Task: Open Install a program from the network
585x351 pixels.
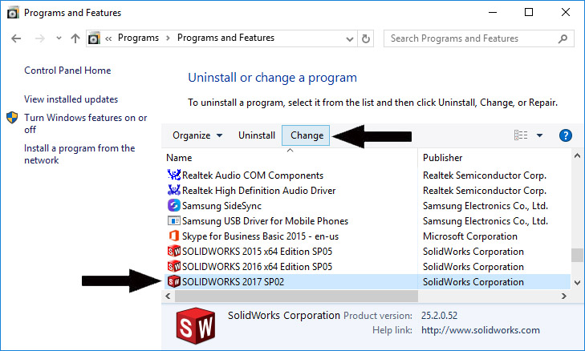Action: tap(79, 154)
